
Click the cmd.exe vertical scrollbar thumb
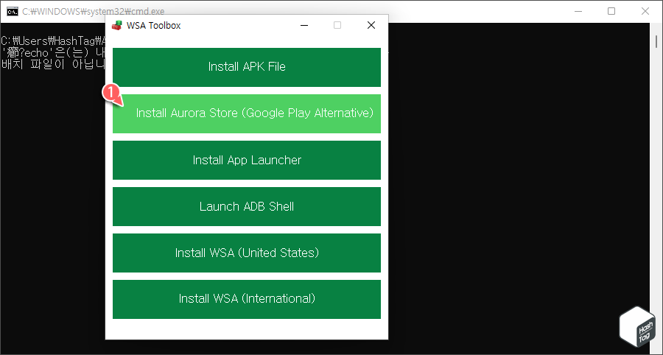[x=656, y=41]
